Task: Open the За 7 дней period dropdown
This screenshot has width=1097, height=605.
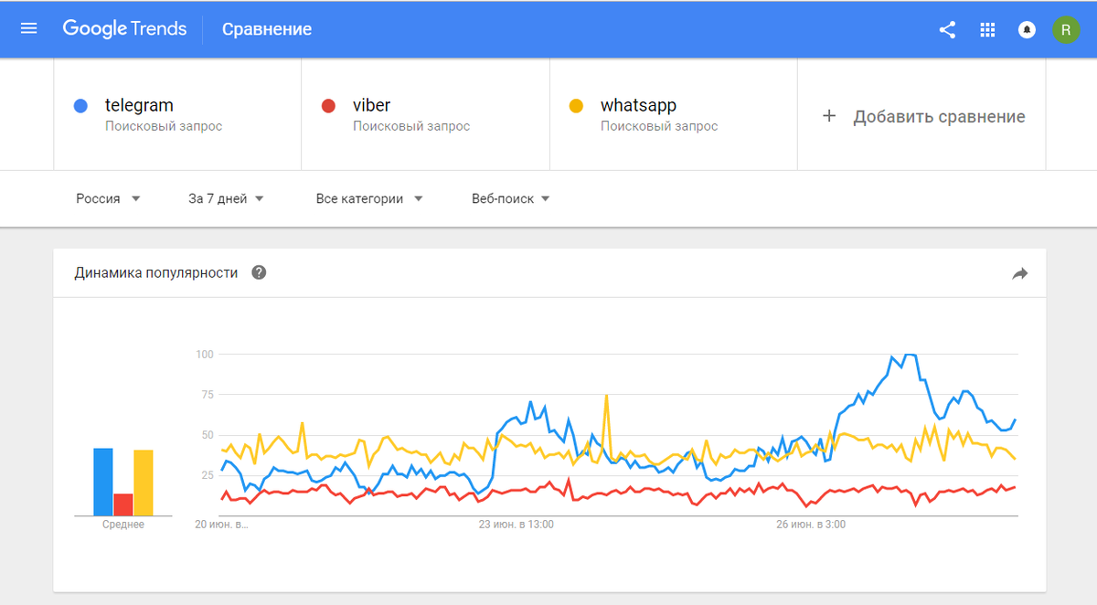Action: (x=226, y=198)
